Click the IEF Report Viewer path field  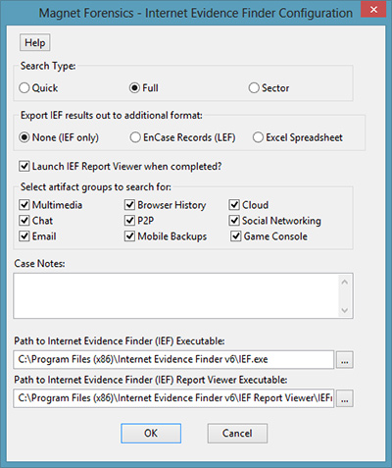click(x=173, y=398)
